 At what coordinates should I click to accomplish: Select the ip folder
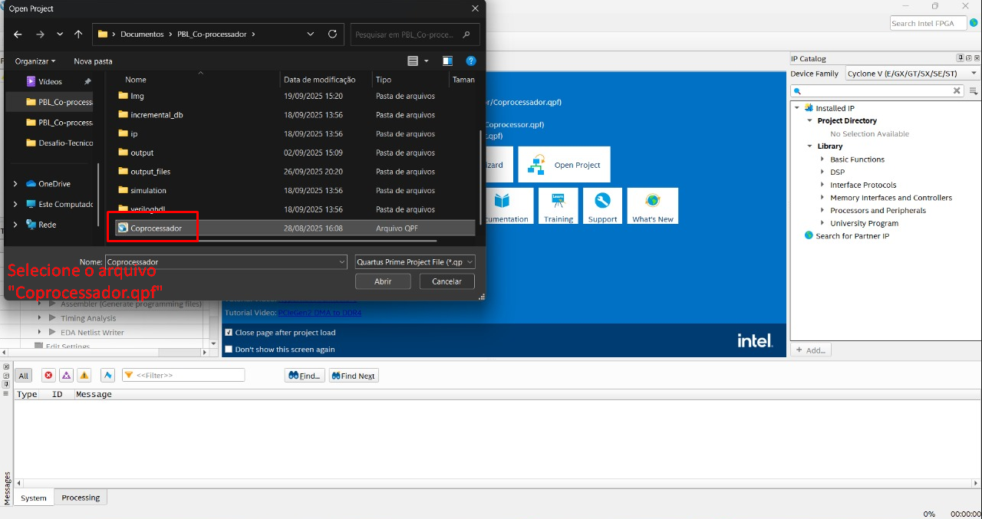pos(133,133)
